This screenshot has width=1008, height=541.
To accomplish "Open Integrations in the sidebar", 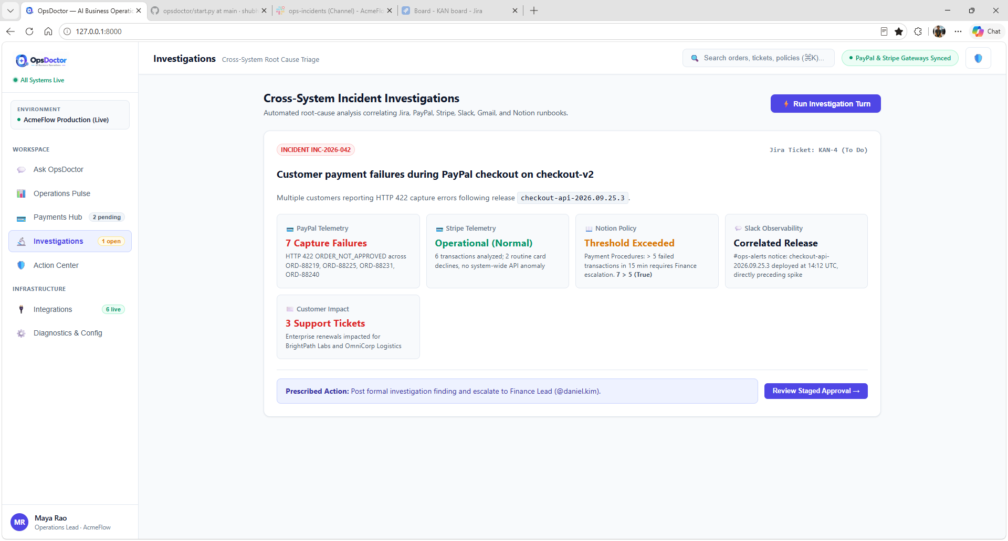I will point(70,310).
